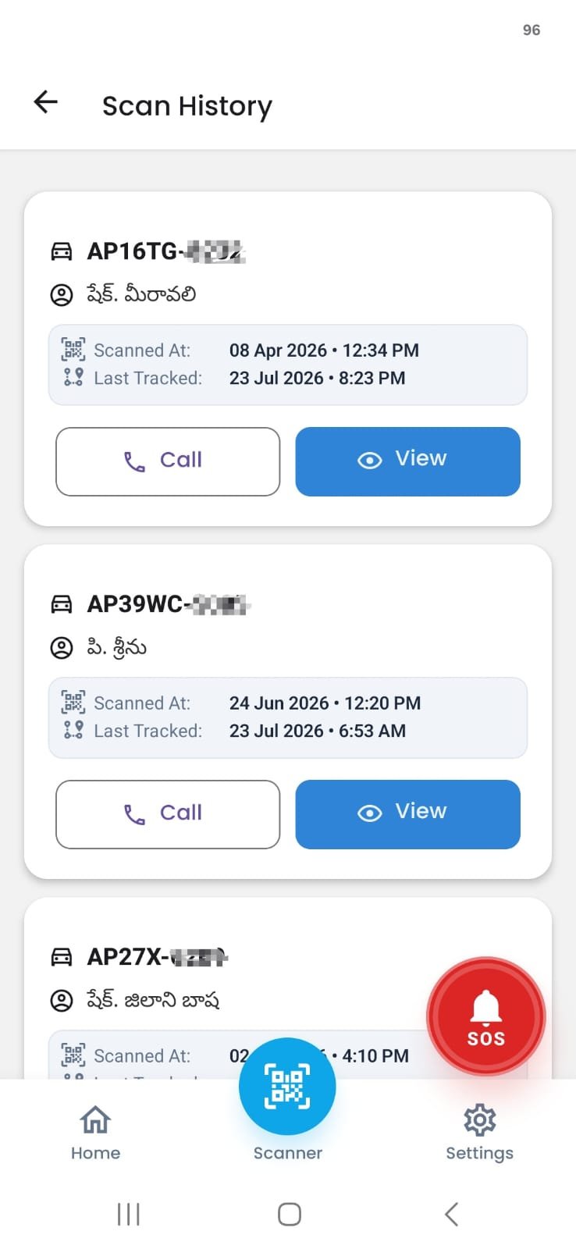
Task: Select the profile icon in AP16TG card
Action: tap(62, 295)
